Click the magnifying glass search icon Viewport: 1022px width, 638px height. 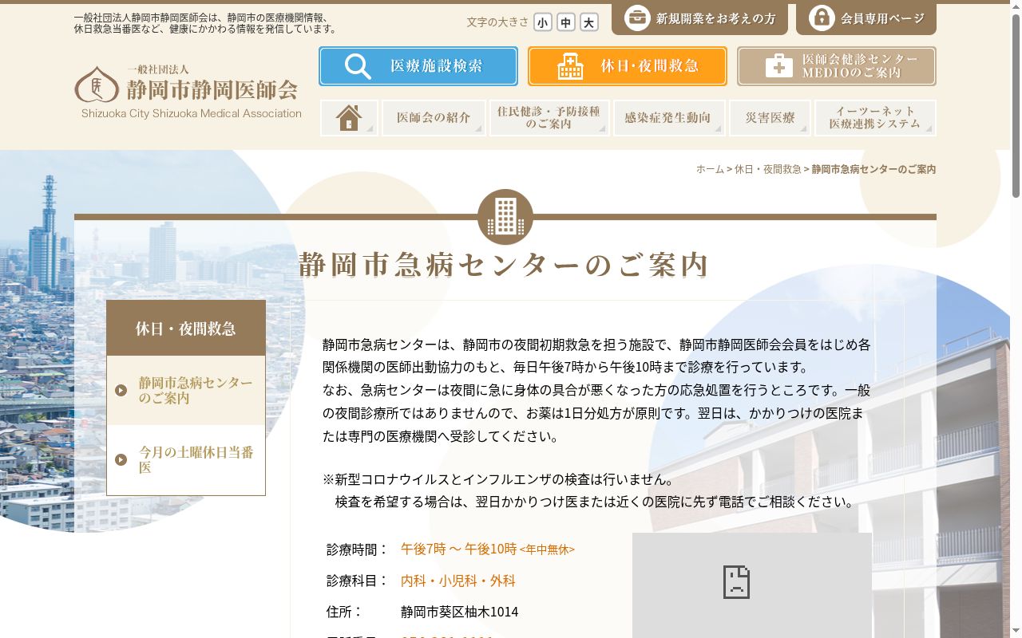point(358,66)
